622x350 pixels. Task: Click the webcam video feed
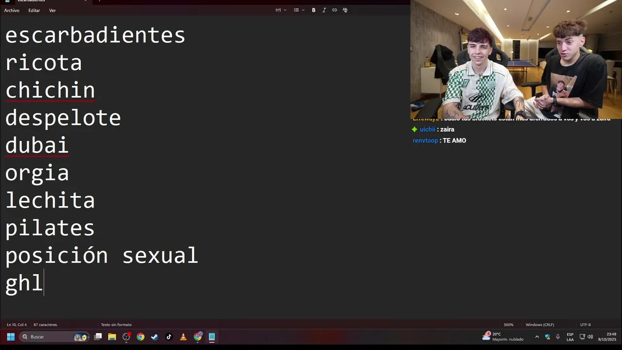tap(516, 59)
